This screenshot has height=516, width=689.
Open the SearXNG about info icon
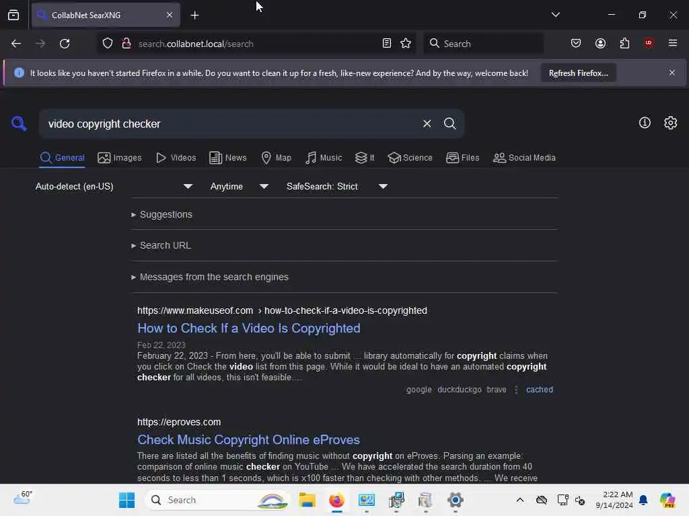[645, 123]
